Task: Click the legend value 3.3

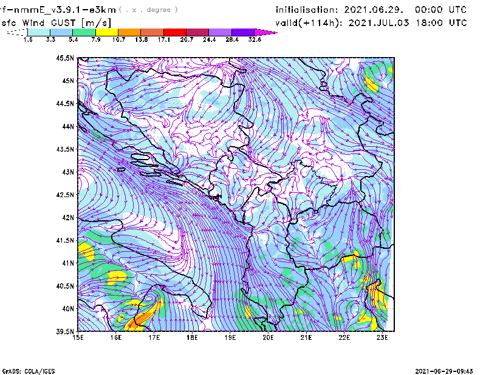Action: click(x=50, y=39)
